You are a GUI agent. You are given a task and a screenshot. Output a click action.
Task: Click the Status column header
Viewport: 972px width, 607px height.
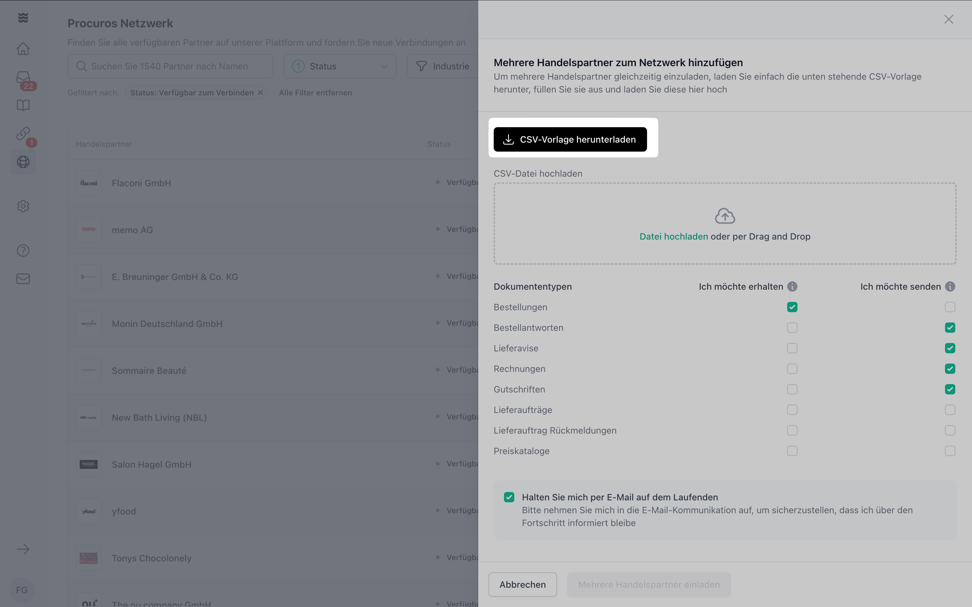[439, 144]
